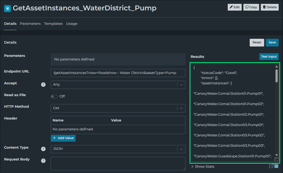Click the blue app logo beside the page title
Image resolution: width=283 pixels, height=173 pixels.
point(8,8)
